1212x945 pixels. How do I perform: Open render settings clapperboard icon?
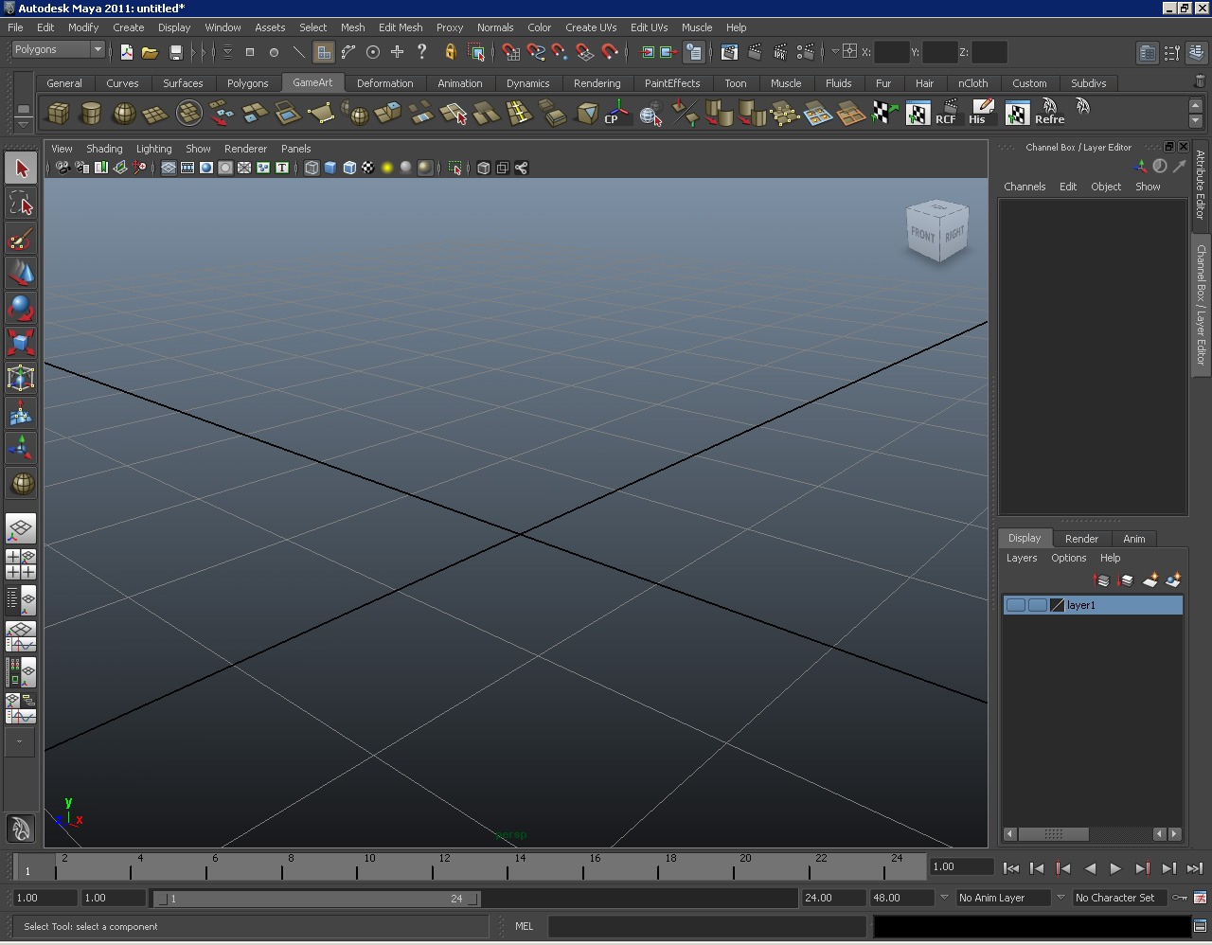click(x=805, y=53)
